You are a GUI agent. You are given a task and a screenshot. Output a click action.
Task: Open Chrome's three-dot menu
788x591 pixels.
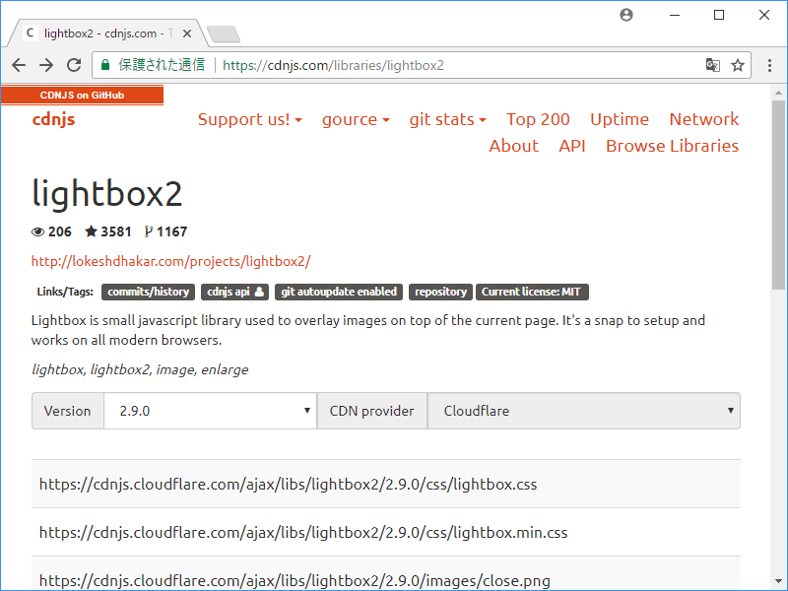[770, 64]
